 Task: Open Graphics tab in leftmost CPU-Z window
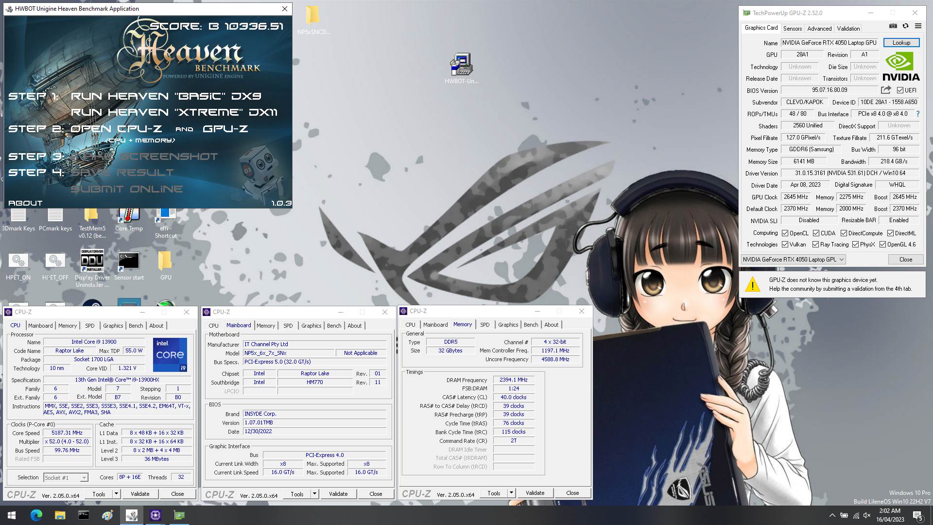pyautogui.click(x=113, y=326)
